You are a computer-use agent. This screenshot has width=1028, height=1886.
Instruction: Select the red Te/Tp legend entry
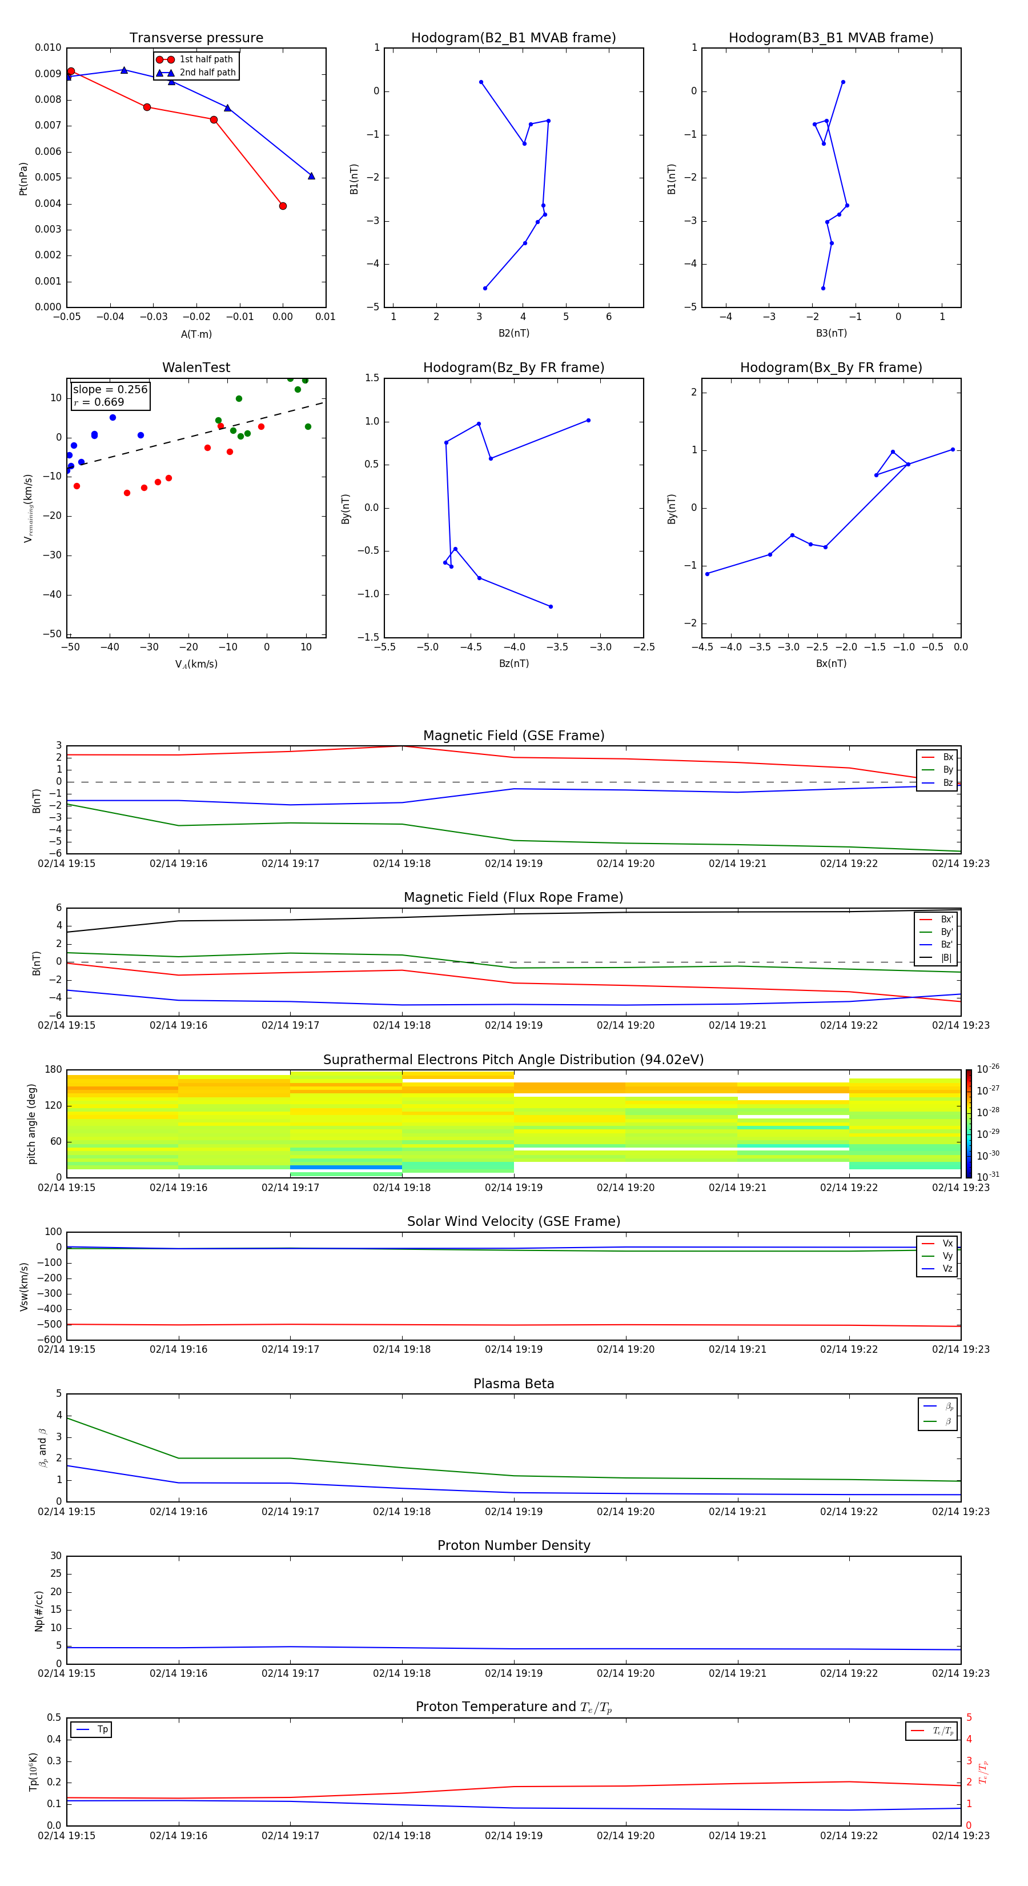pos(933,1731)
